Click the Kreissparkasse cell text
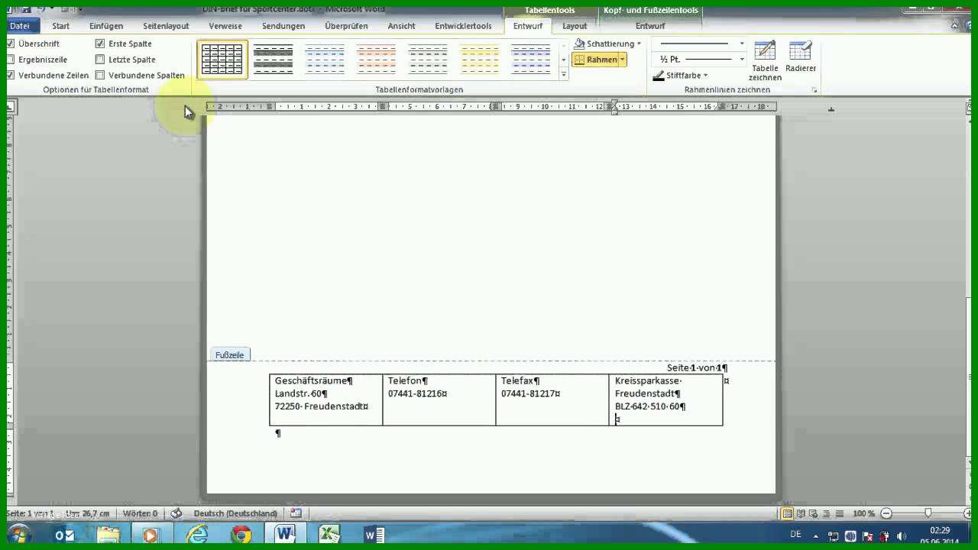Screen dimensions: 978x550 (646, 380)
